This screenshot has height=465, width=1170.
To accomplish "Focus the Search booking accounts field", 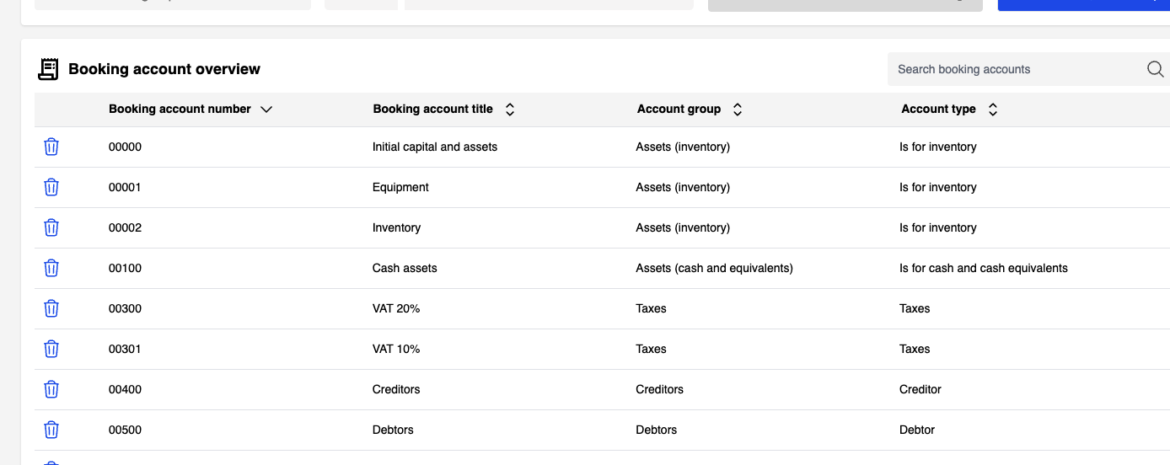I will 1012,69.
